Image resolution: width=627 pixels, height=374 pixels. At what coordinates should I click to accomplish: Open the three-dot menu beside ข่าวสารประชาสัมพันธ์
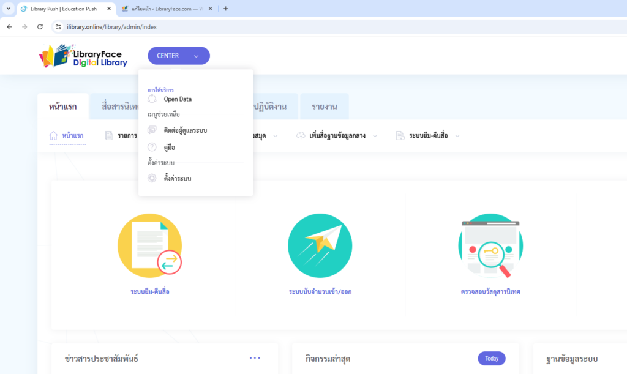coord(255,358)
